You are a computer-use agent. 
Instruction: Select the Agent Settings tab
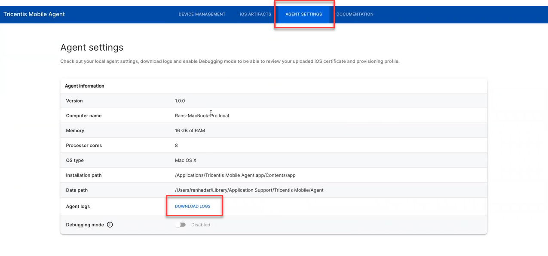(x=304, y=14)
